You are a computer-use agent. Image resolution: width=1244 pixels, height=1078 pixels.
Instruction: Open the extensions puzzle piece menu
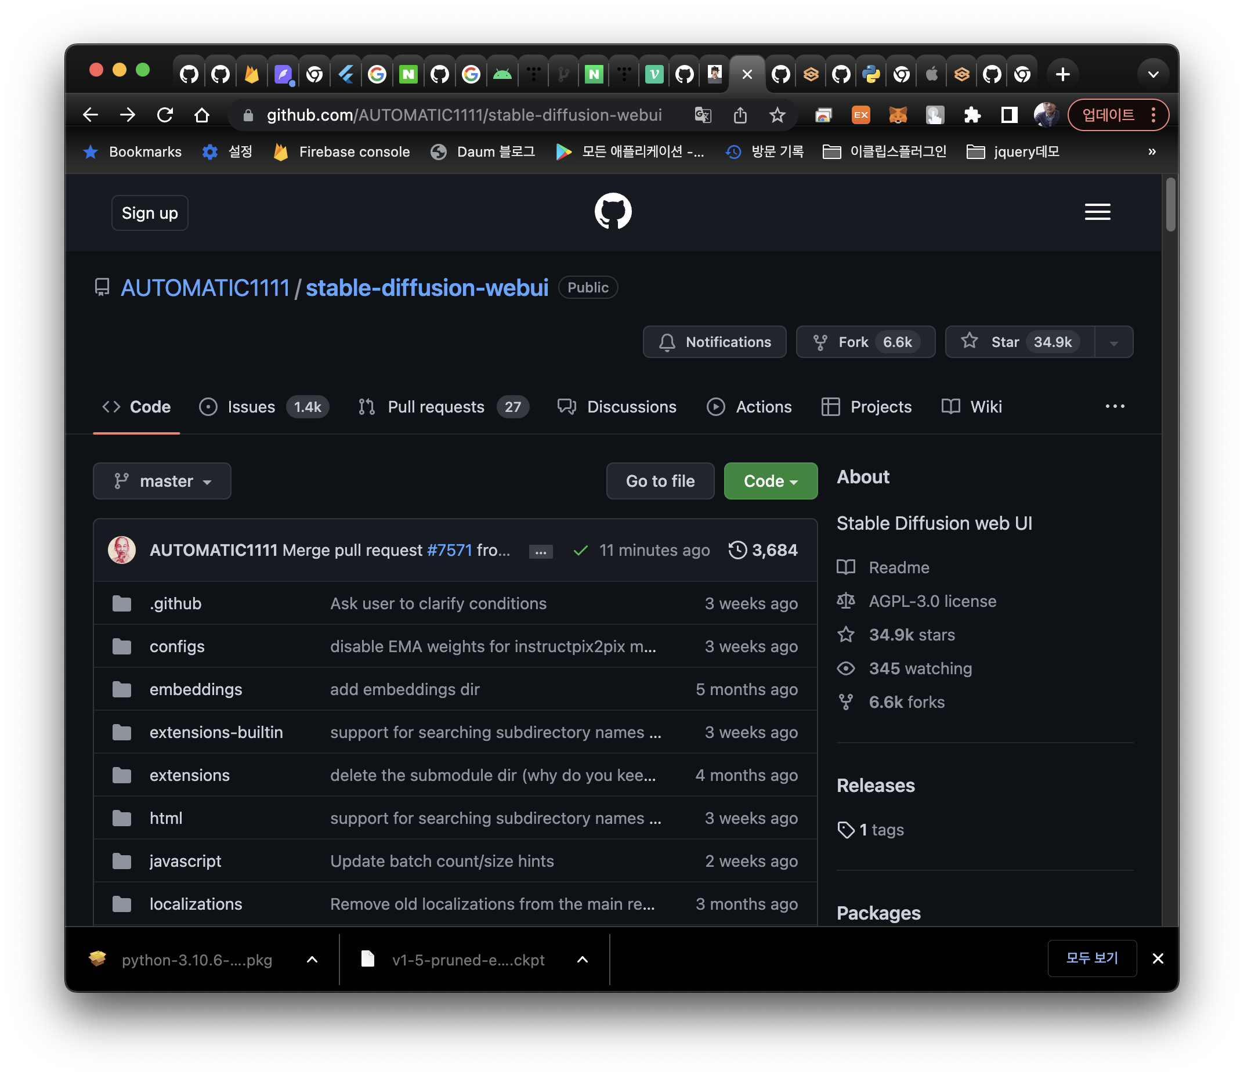(972, 115)
